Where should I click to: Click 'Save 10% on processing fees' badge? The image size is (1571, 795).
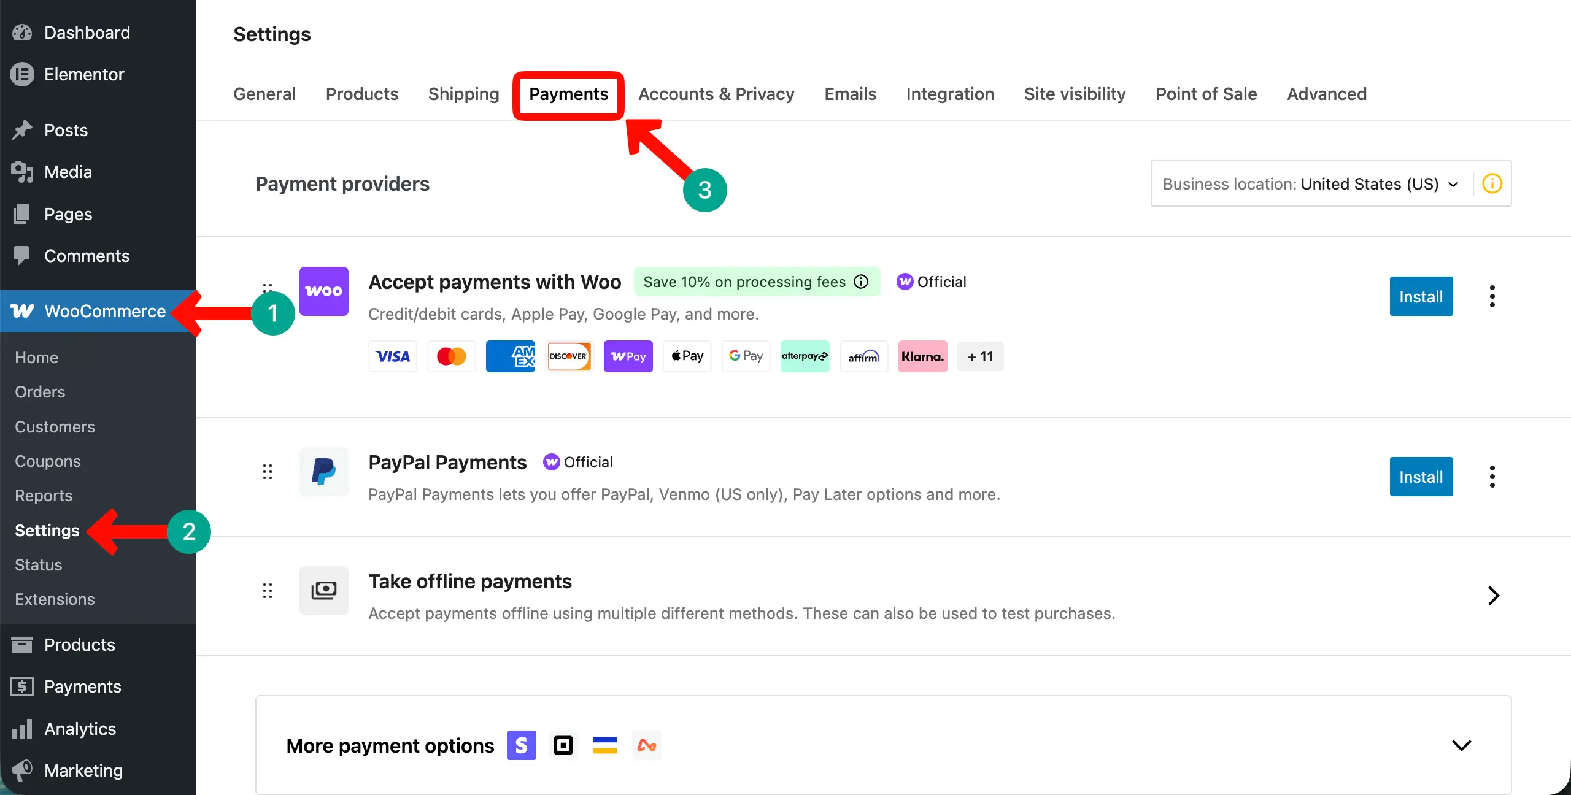tap(757, 282)
